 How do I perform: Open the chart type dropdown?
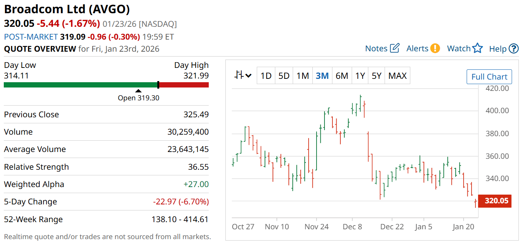point(243,75)
